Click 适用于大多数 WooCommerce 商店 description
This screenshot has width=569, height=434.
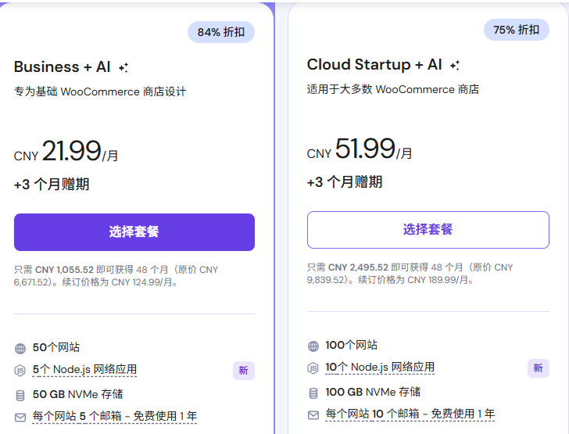[393, 89]
